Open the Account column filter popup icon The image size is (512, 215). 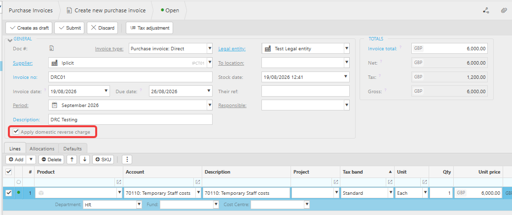point(197,182)
